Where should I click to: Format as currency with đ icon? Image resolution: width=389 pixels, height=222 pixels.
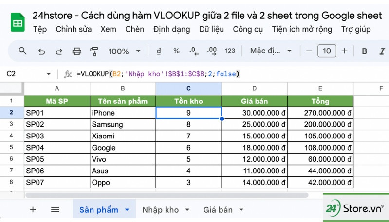pos(159,51)
